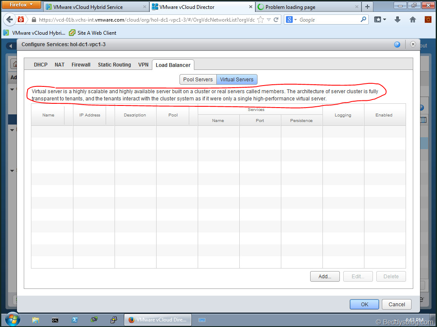Image resolution: width=437 pixels, height=327 pixels.
Task: Launch PowerShell from the taskbar
Action: coord(74,320)
